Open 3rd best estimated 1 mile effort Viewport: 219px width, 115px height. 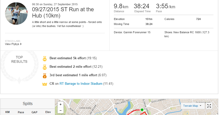[x=73, y=75]
